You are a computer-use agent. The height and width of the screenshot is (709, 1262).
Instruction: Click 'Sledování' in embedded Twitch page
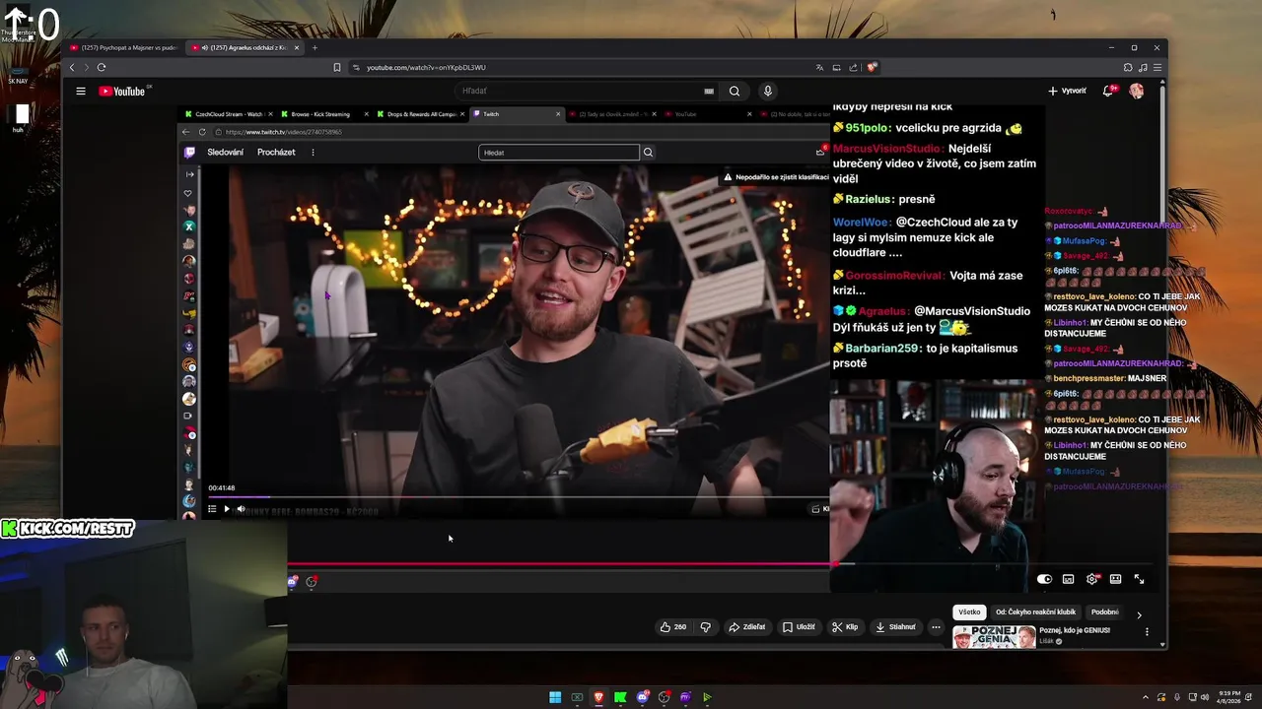(225, 152)
